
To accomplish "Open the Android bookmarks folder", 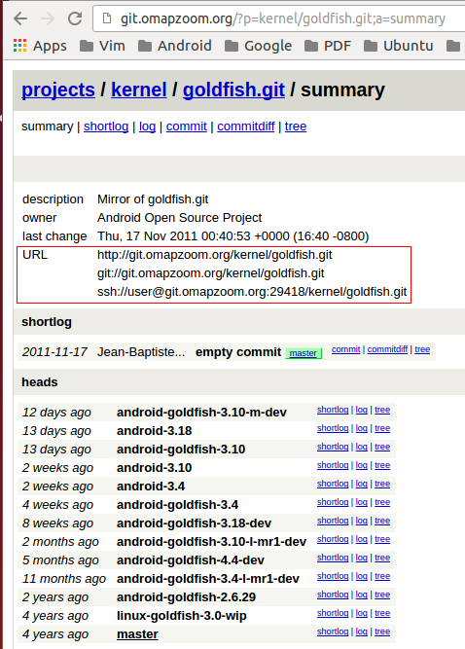I will 174,46.
